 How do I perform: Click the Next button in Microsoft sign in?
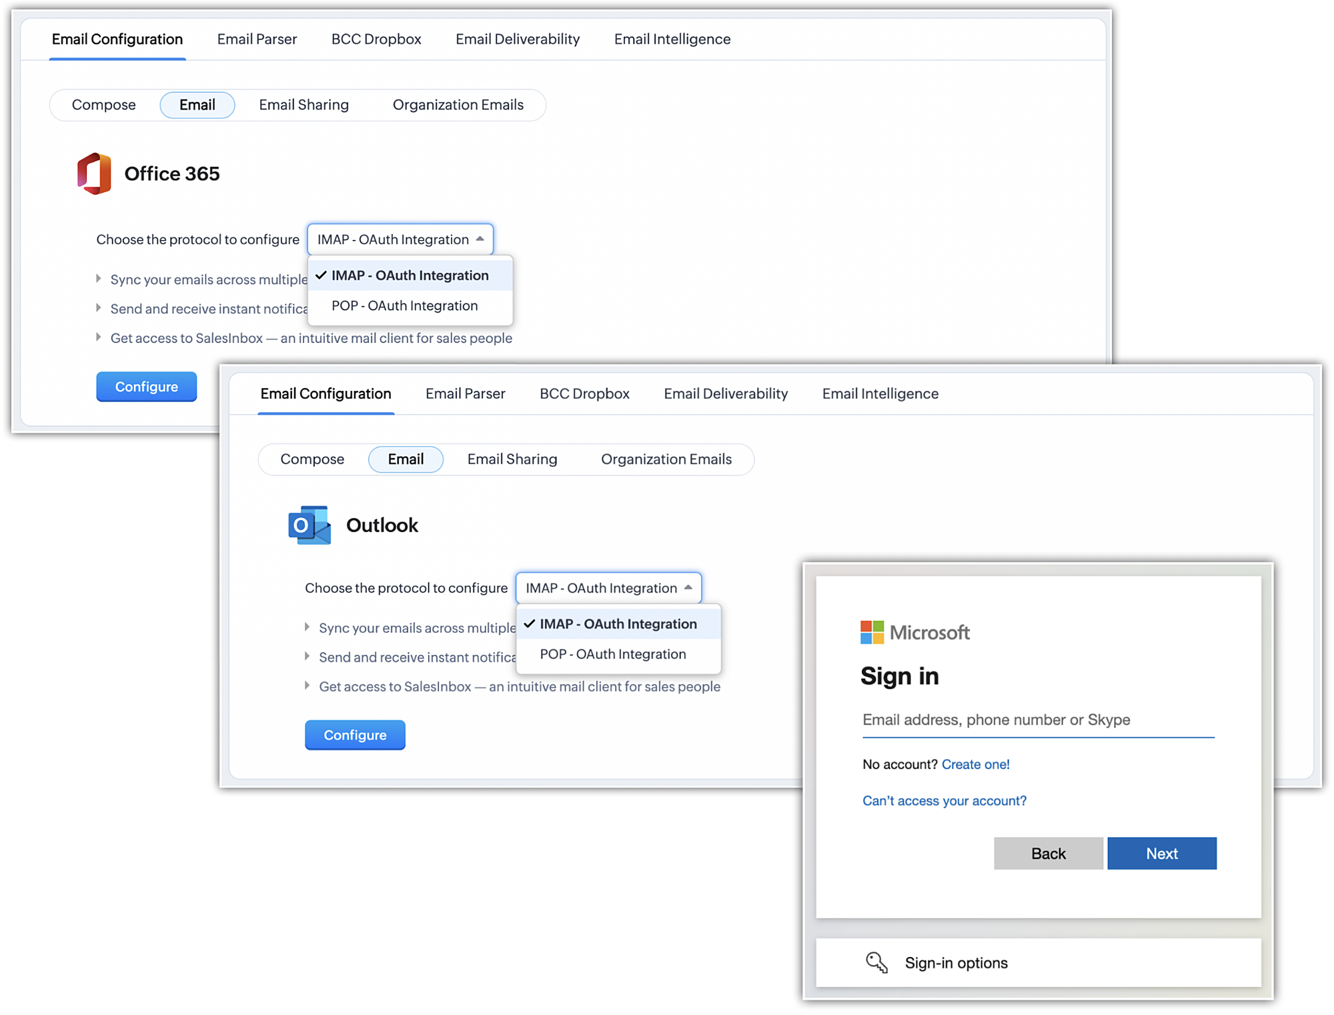1161,854
